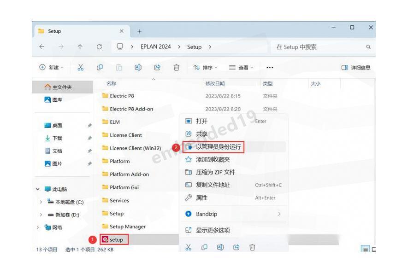
Task: Click the Cut scissors icon in toolbar
Action: (x=81, y=68)
